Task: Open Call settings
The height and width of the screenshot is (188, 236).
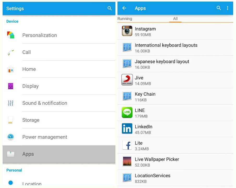Action: point(59,52)
